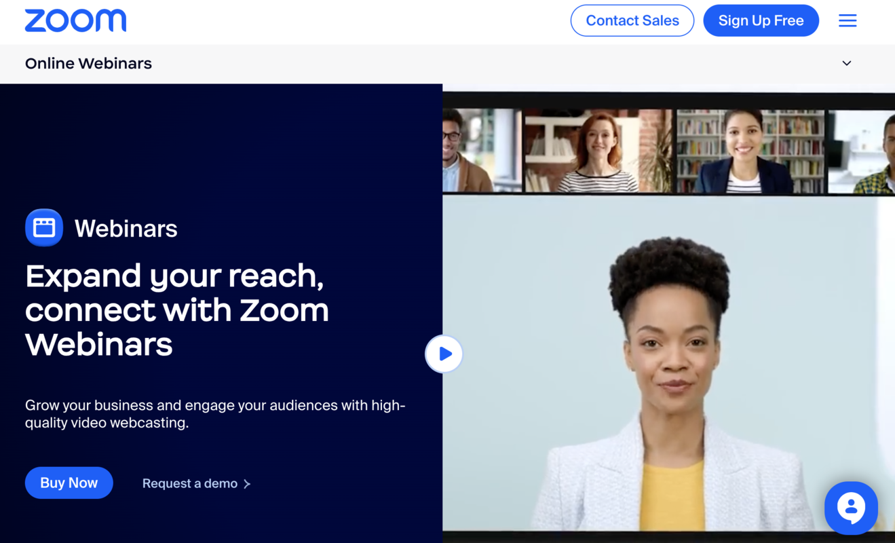
Task: Click Sign Up Free
Action: (761, 20)
